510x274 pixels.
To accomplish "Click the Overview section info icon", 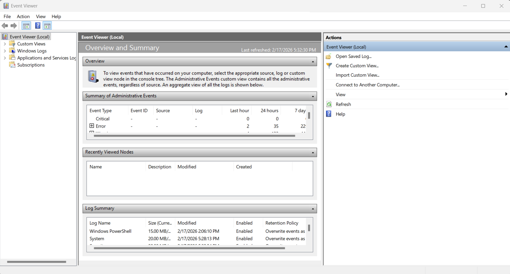I will 93,76.
